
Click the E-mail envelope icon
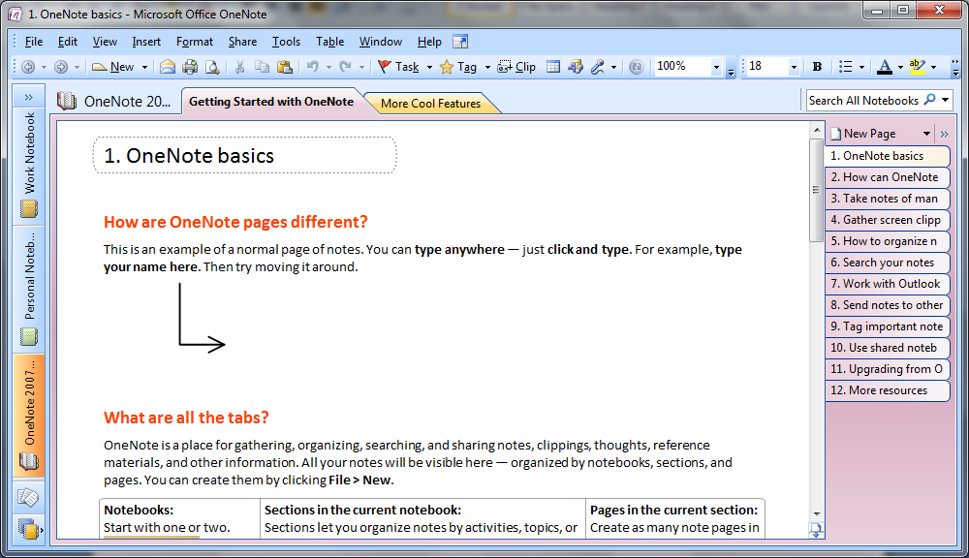[168, 67]
